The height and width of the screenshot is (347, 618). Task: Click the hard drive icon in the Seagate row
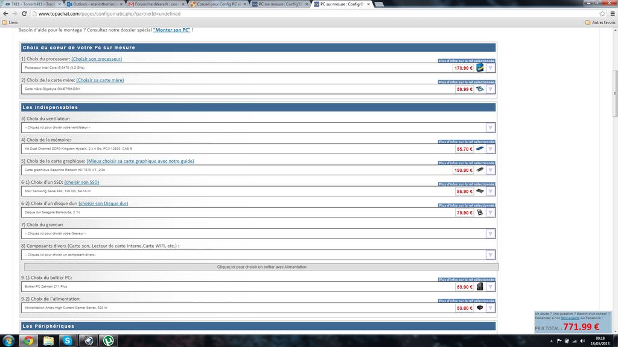pyautogui.click(x=479, y=212)
